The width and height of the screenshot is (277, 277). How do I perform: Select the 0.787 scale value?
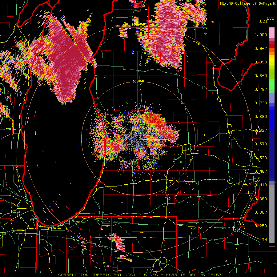(x=261, y=89)
